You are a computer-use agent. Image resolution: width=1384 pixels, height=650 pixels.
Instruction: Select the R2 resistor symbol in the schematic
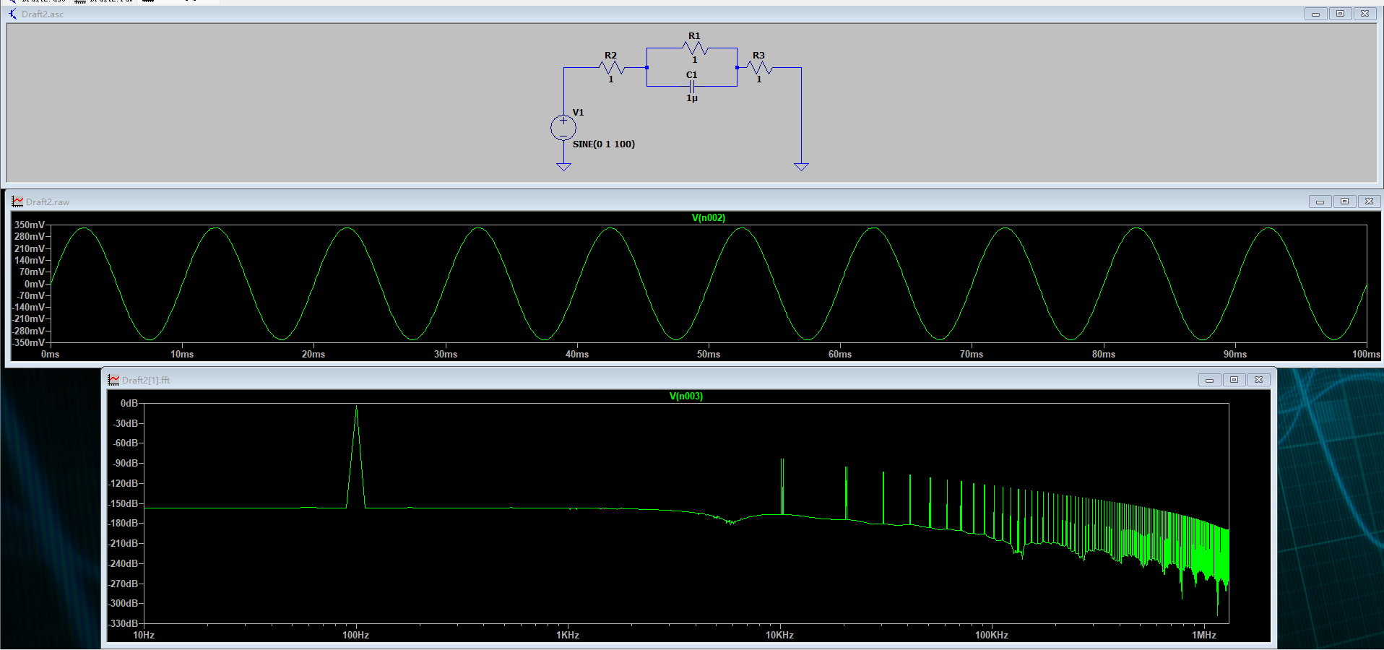coord(611,68)
